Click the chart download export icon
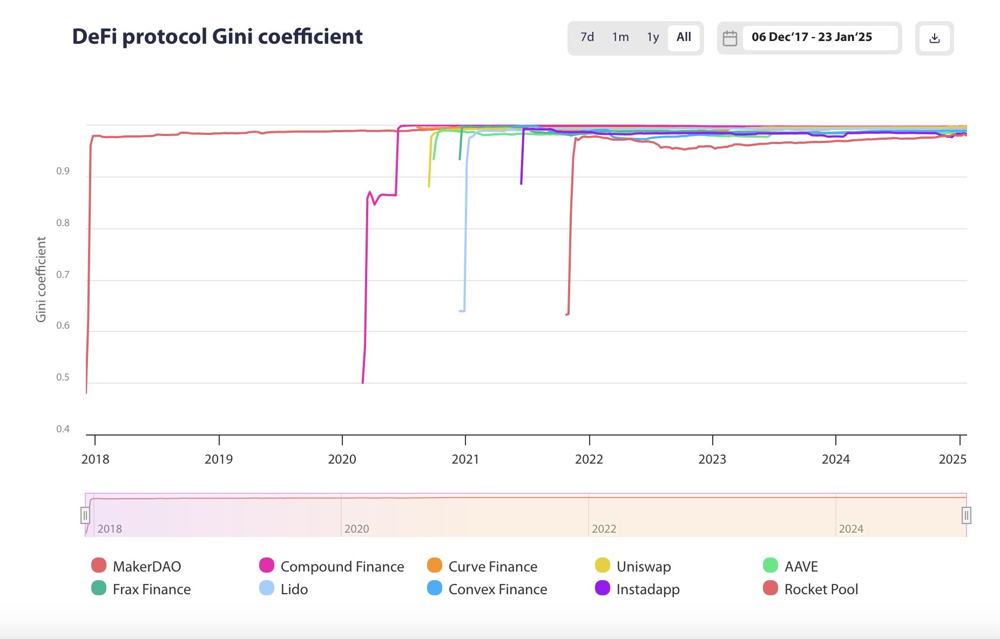The height and width of the screenshot is (639, 1000). [934, 38]
